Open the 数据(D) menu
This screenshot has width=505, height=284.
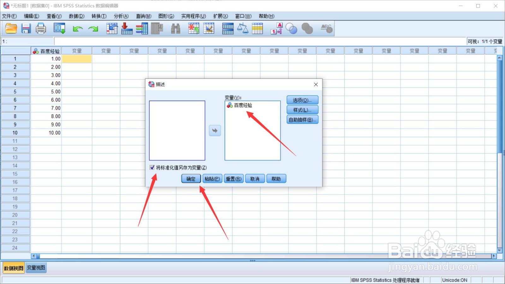click(x=76, y=16)
